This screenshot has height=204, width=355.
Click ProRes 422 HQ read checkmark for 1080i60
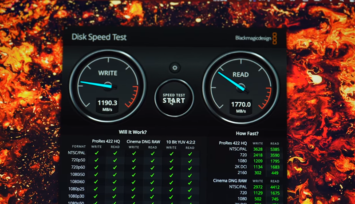click(x=114, y=182)
